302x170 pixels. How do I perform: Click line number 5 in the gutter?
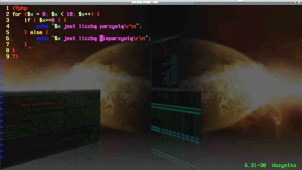coord(8,33)
